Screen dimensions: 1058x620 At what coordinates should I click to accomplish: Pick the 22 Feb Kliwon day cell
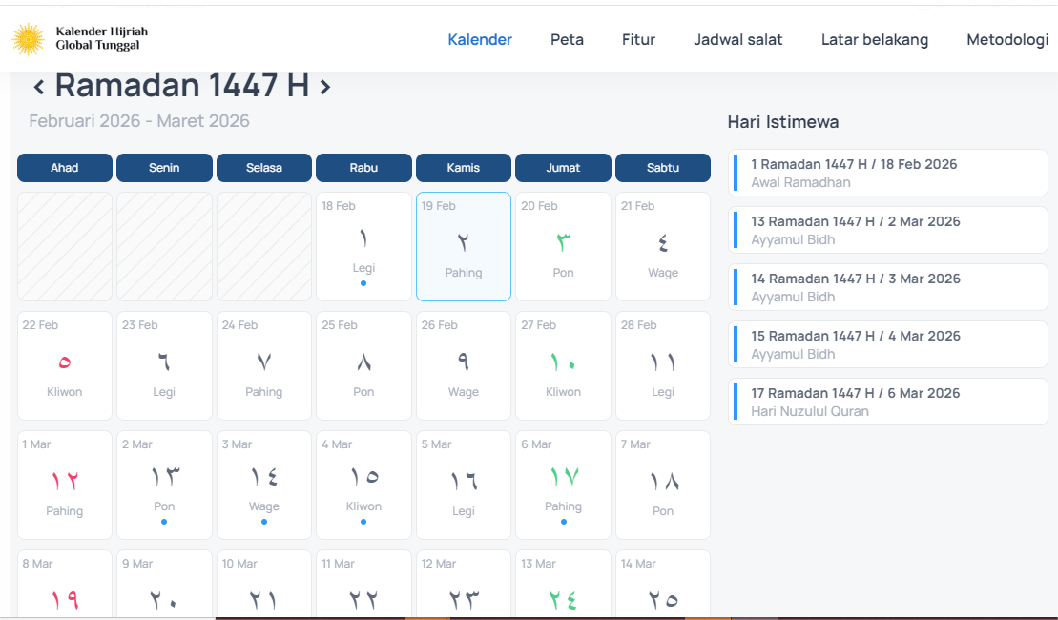65,365
